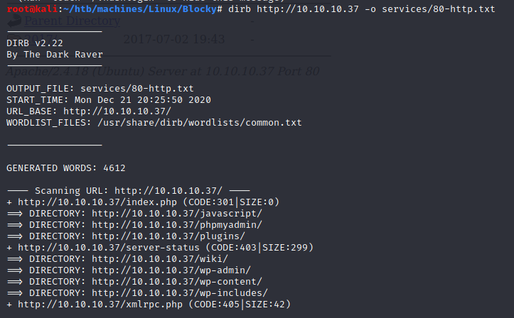
Task: Click the faint Parent Directory link
Action: [x=72, y=21]
